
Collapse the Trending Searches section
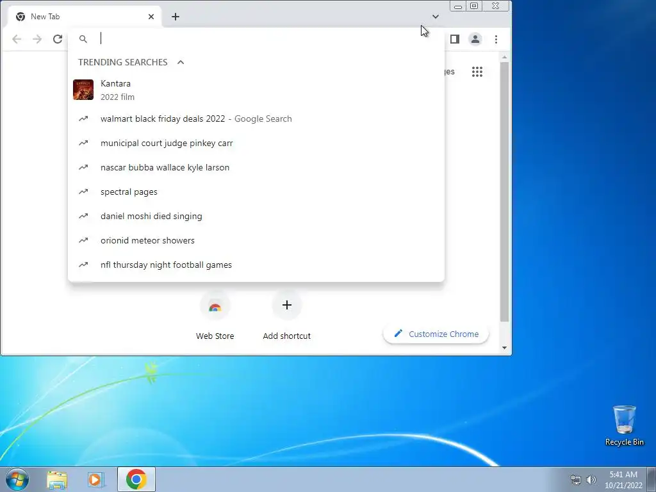coord(181,62)
